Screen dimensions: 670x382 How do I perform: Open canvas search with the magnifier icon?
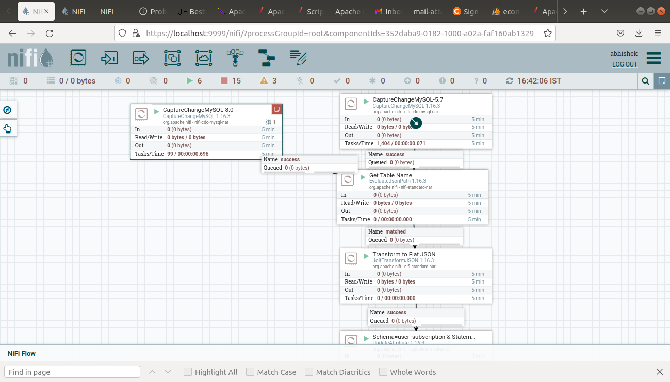[x=645, y=80]
